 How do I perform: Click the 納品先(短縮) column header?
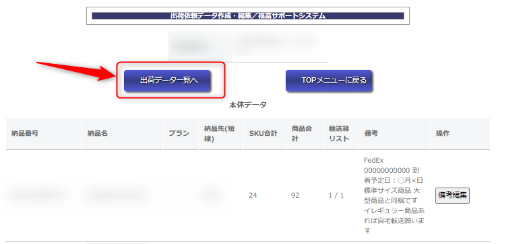pos(221,134)
